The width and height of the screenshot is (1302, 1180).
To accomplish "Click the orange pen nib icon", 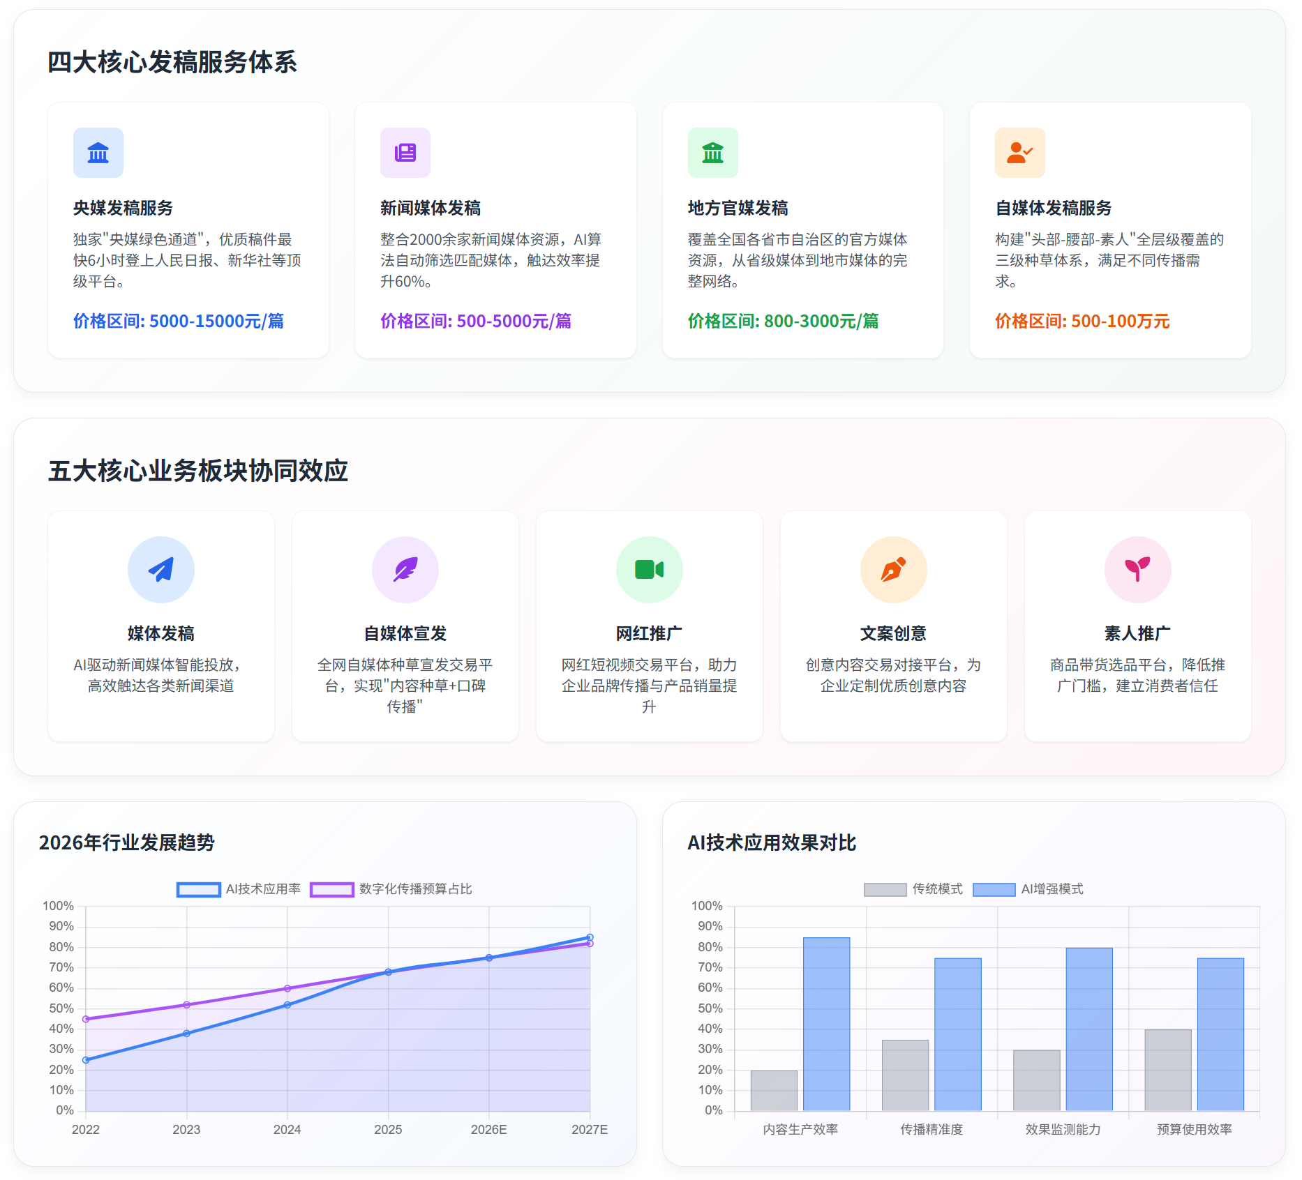I will (x=893, y=570).
